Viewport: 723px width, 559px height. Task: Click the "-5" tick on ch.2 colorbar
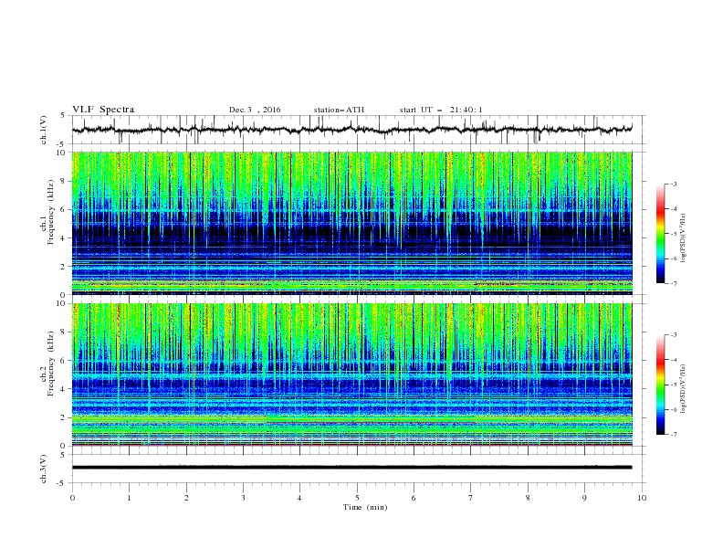pos(673,385)
